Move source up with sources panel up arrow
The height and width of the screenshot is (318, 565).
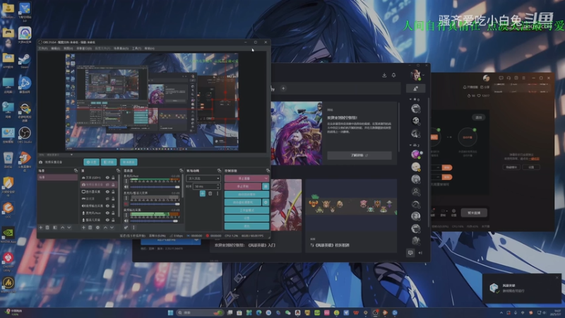coord(105,228)
